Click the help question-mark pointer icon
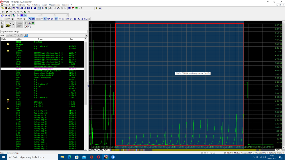 100,8
